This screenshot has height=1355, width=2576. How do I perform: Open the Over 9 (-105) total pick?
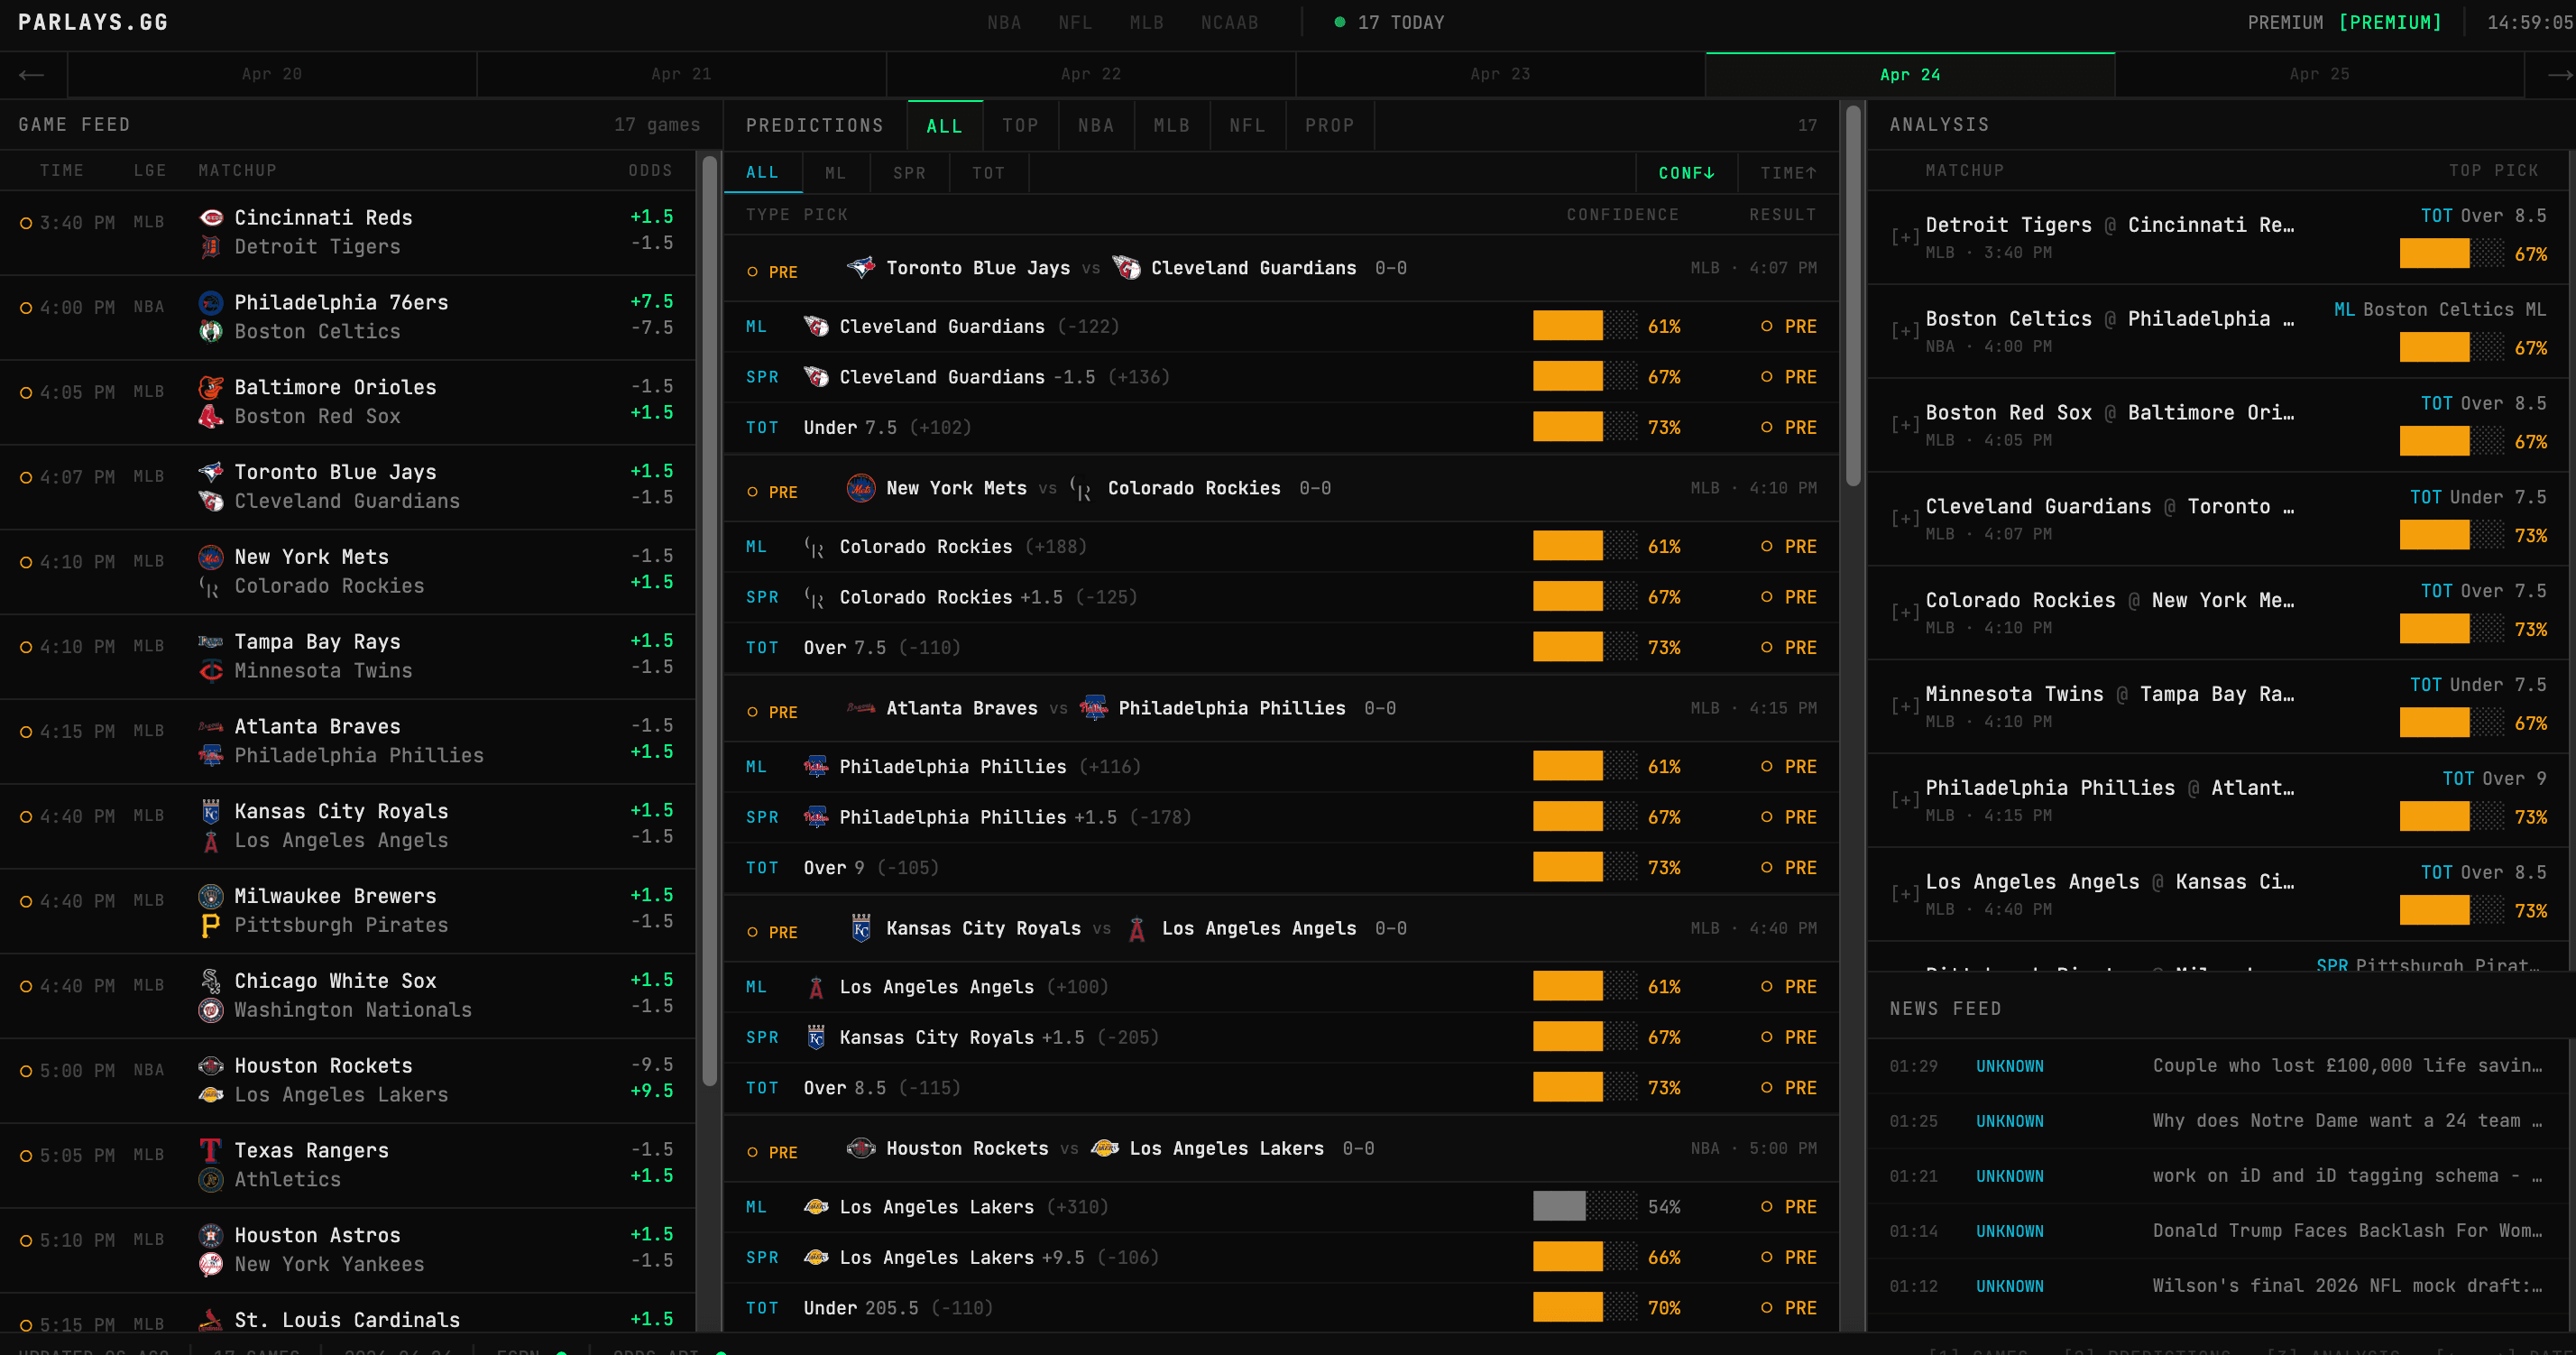(x=1280, y=868)
